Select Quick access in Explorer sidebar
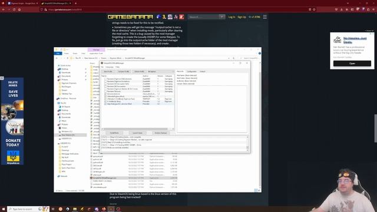377x212 pixels. point(65,65)
